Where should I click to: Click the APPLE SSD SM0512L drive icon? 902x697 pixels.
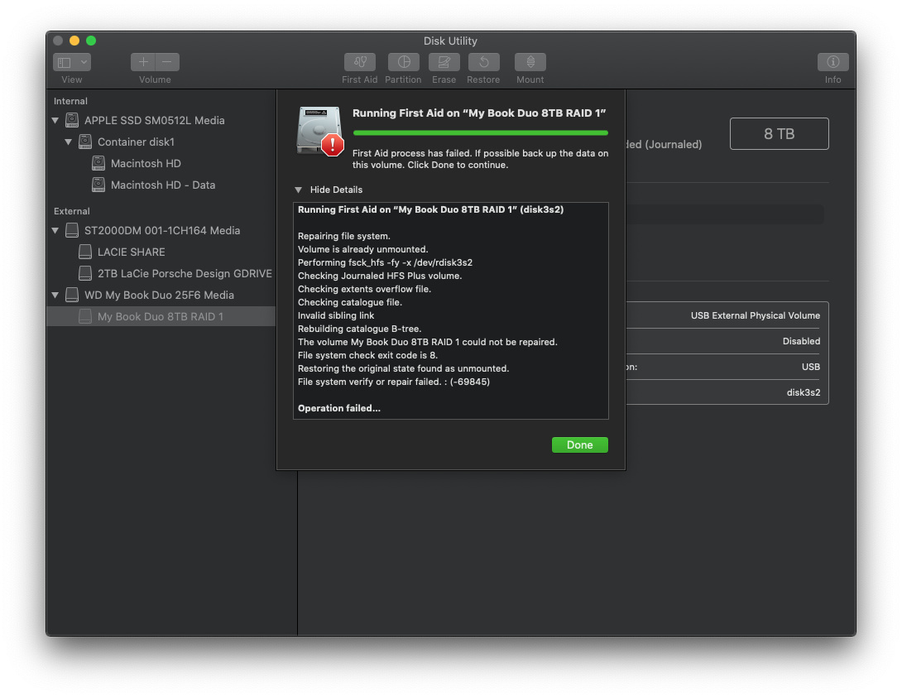72,120
